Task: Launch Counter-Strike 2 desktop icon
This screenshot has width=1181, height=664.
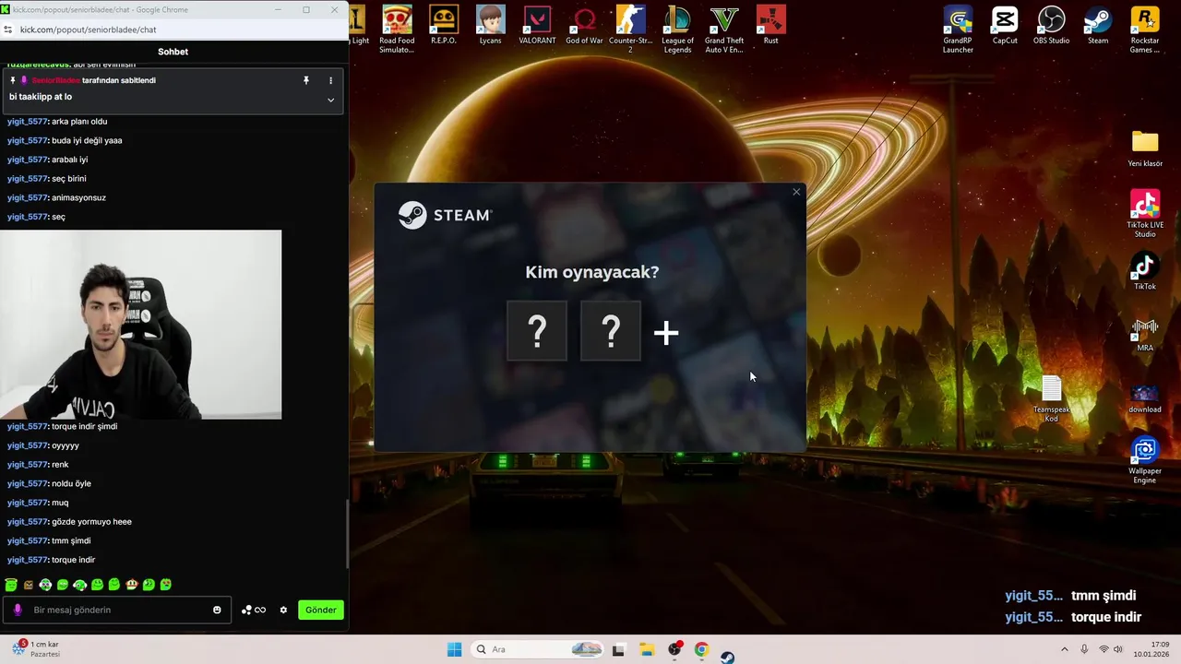Action: (631, 29)
